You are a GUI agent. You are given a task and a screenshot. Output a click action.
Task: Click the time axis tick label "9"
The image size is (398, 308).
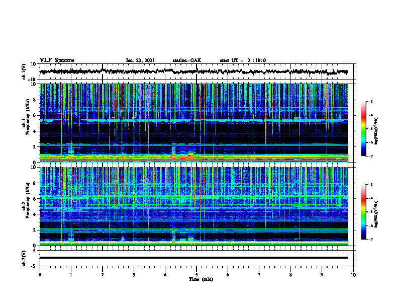[322, 275]
